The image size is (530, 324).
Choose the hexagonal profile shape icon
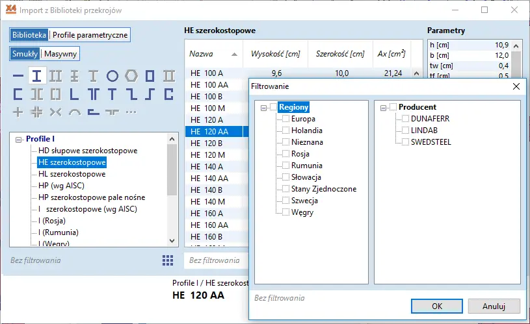131,76
